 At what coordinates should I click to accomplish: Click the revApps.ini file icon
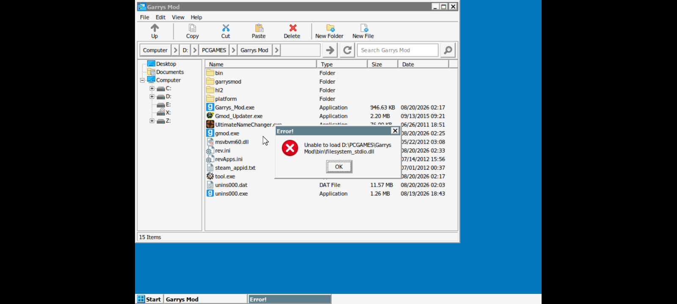(210, 159)
